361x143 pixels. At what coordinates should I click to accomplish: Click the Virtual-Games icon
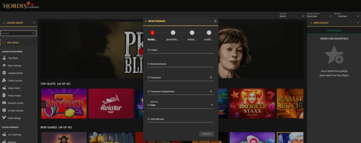coord(4,110)
